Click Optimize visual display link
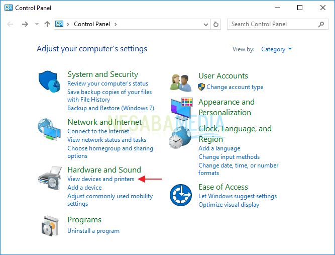Viewport: 335px width, 255px height. click(x=229, y=205)
